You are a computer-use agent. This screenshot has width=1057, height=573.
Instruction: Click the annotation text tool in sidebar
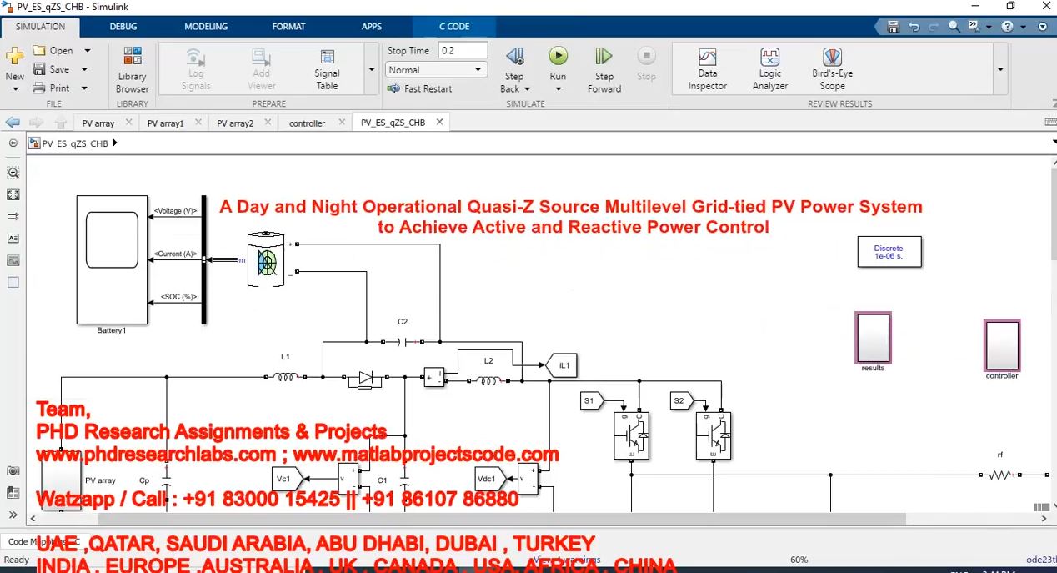(13, 238)
